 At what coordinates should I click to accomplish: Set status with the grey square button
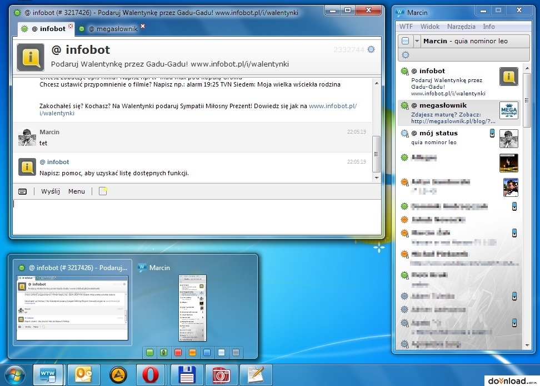[x=236, y=352]
